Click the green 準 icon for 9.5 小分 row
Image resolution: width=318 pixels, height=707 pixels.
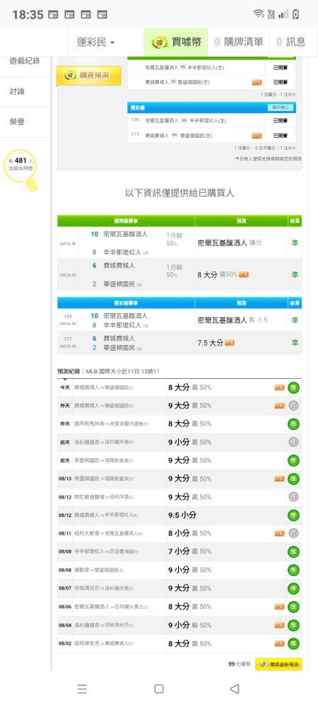pos(294,515)
